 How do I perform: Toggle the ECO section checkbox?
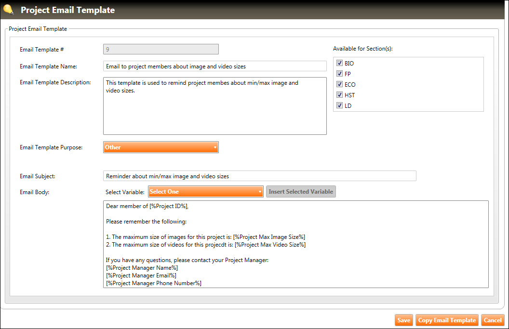(340, 84)
